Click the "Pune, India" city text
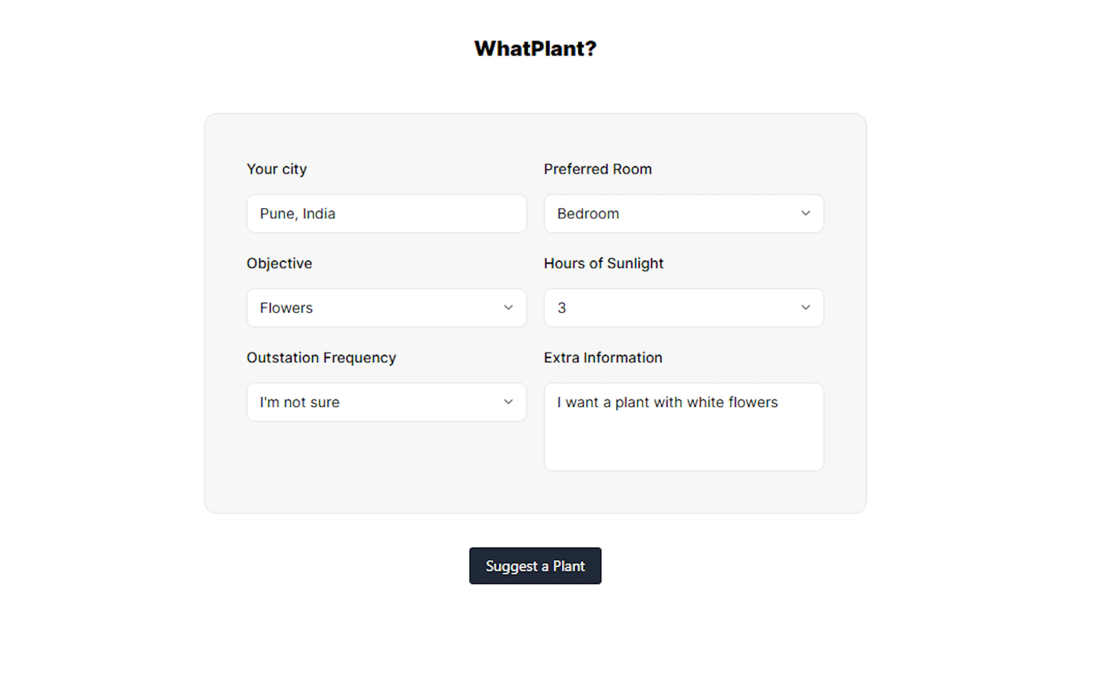Image resolution: width=1097 pixels, height=686 pixels. (x=298, y=214)
